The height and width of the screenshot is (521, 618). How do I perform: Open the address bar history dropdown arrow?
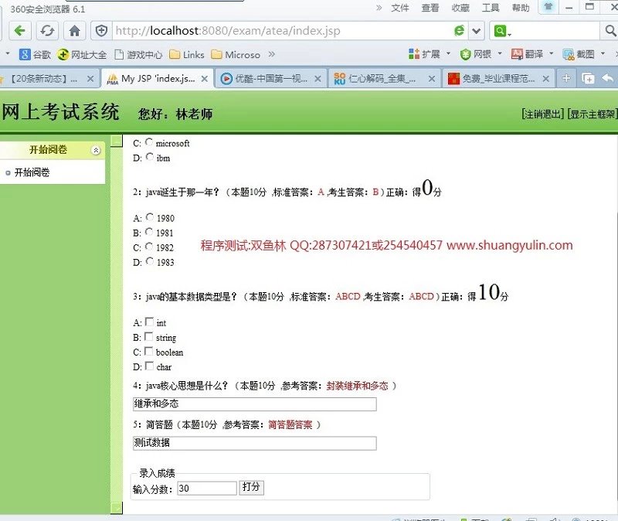point(477,31)
